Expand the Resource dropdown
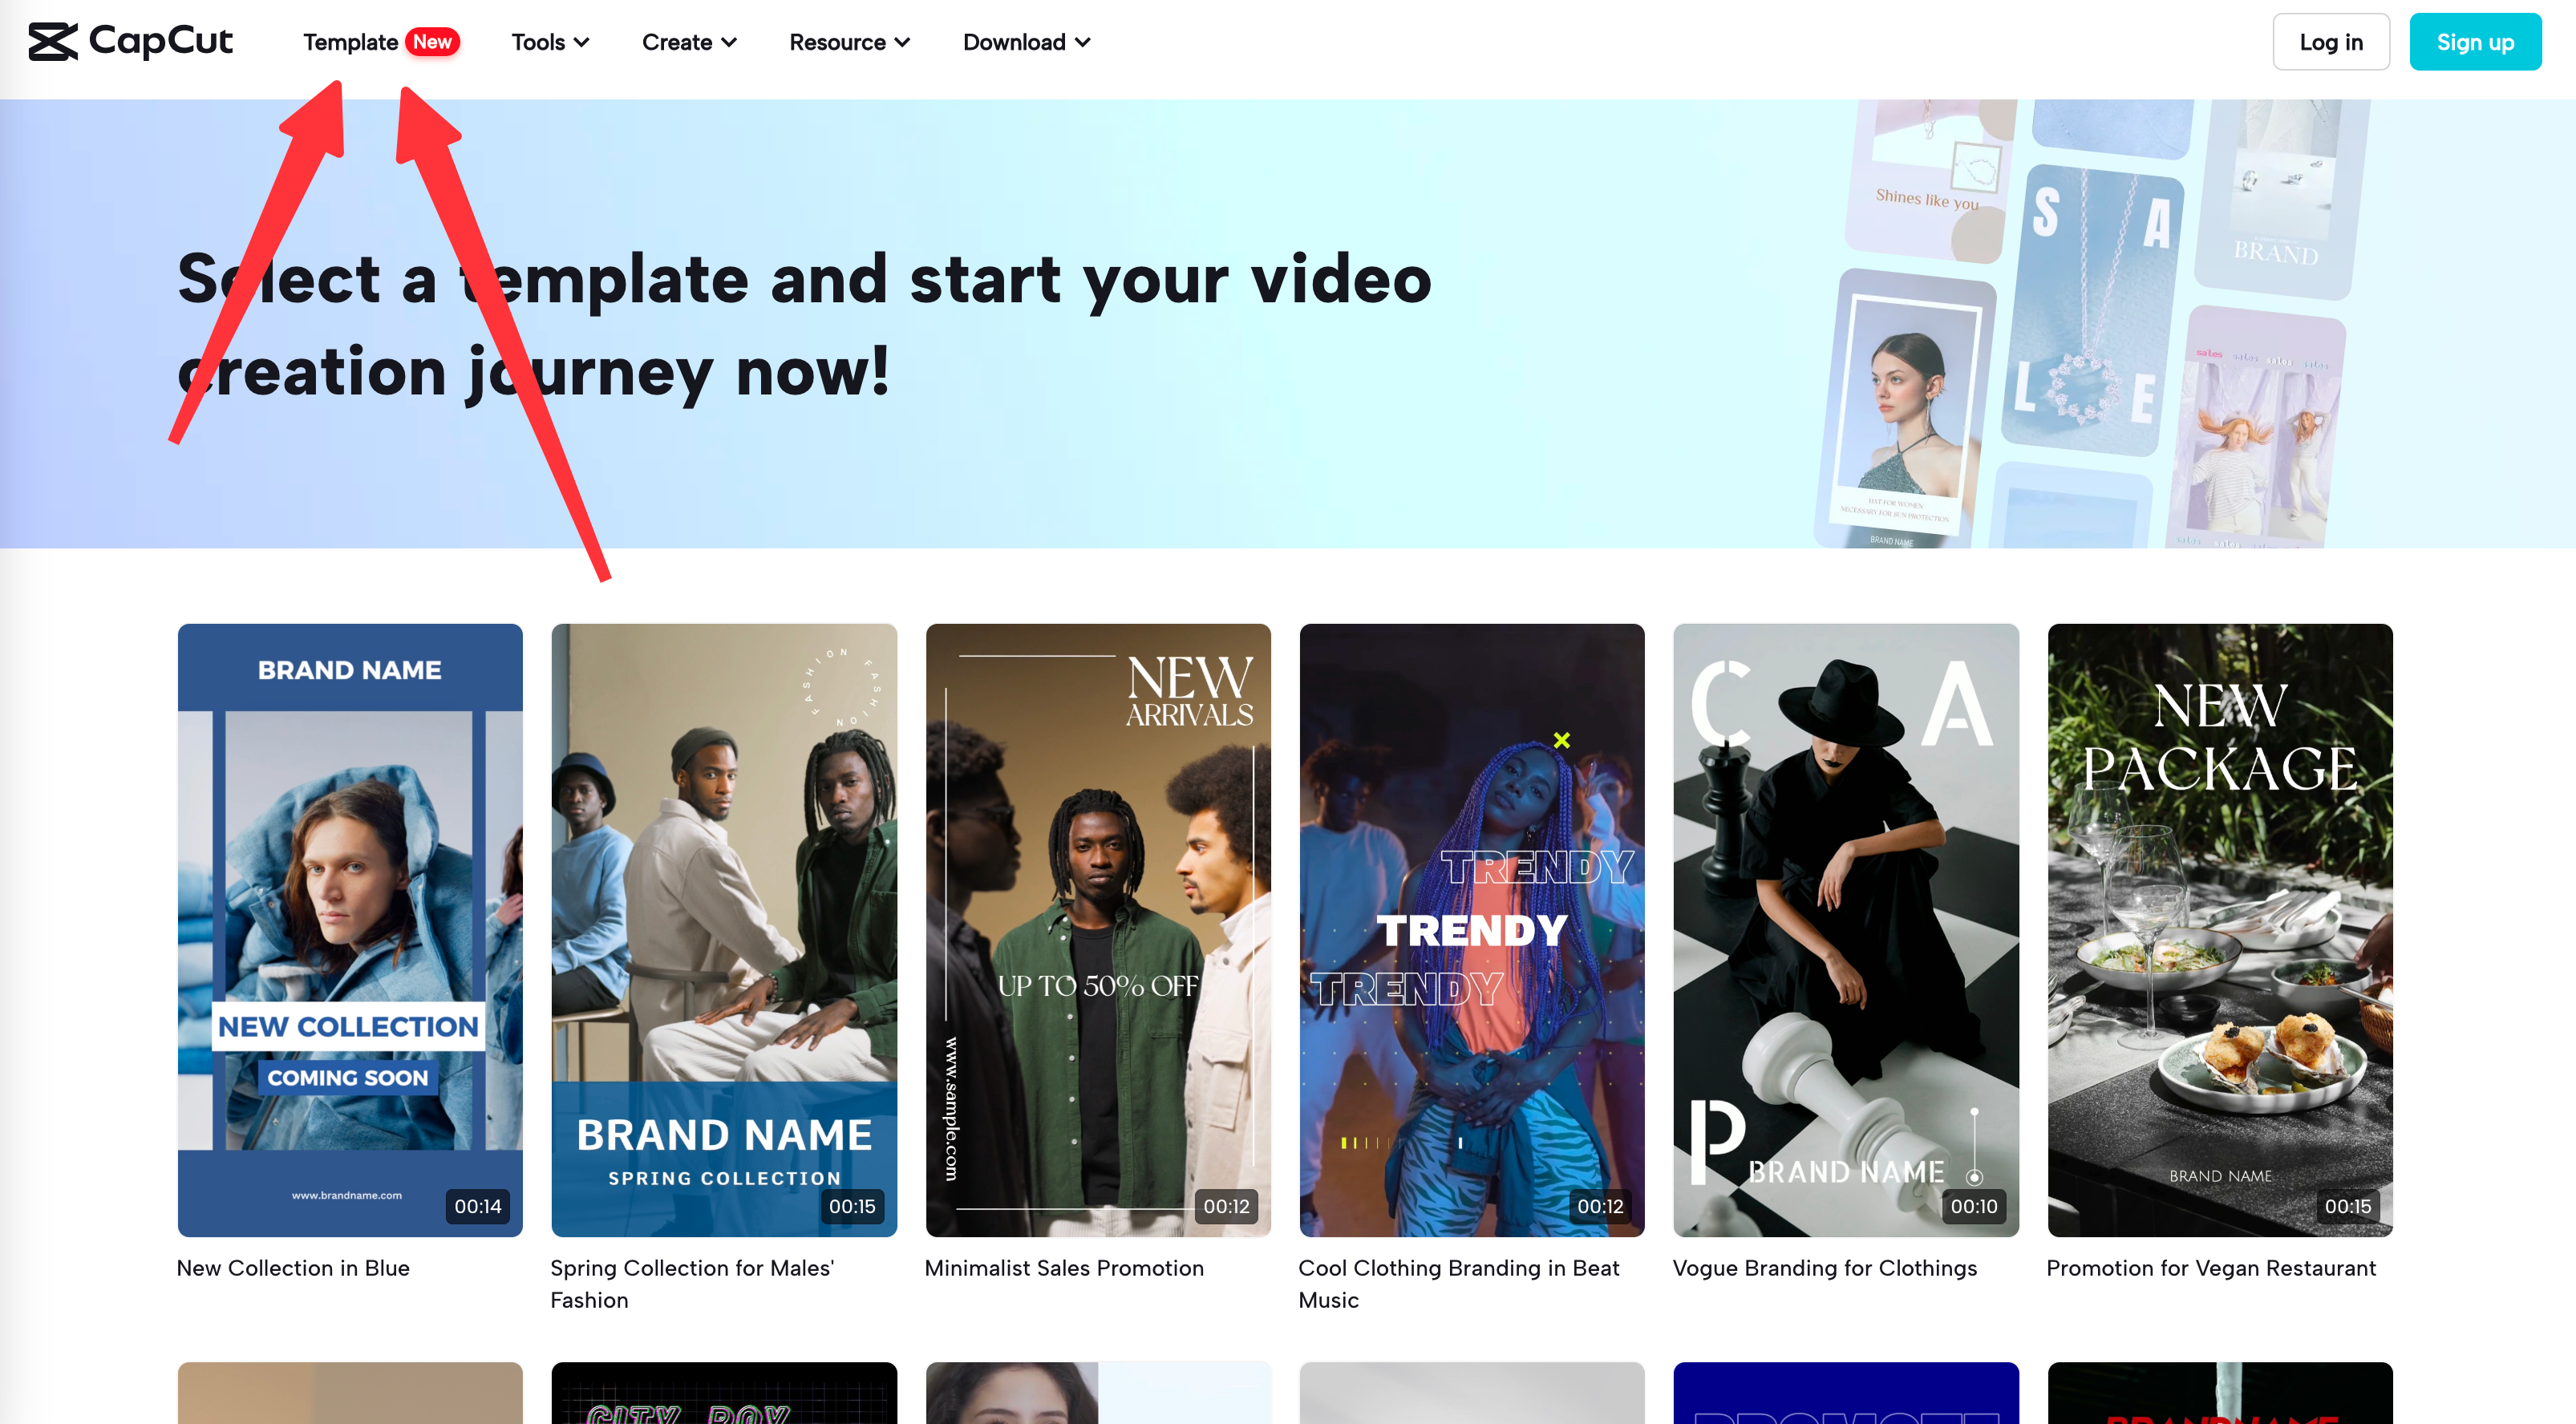The image size is (2576, 1424). point(849,42)
